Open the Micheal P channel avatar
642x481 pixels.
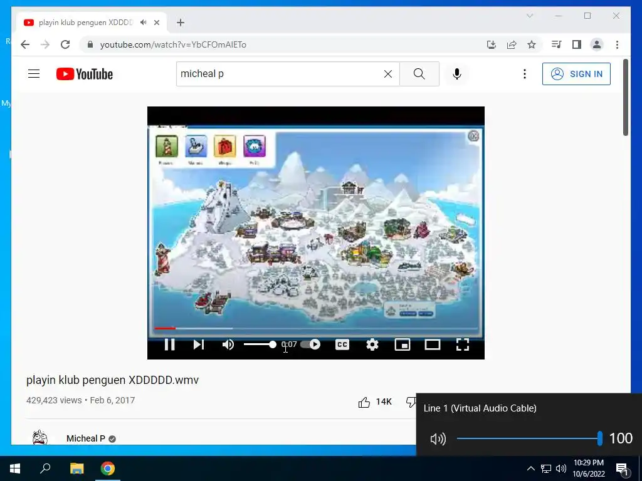[x=40, y=438]
